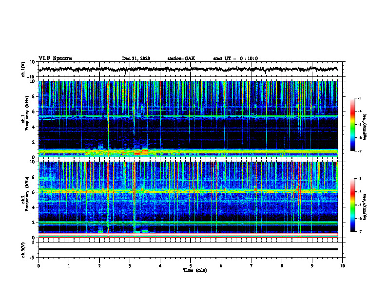Viewport: 386px width, 298px height.
Task: Click the "4" kHz tick on ch.1 frequency axis
Action: pyautogui.click(x=34, y=127)
